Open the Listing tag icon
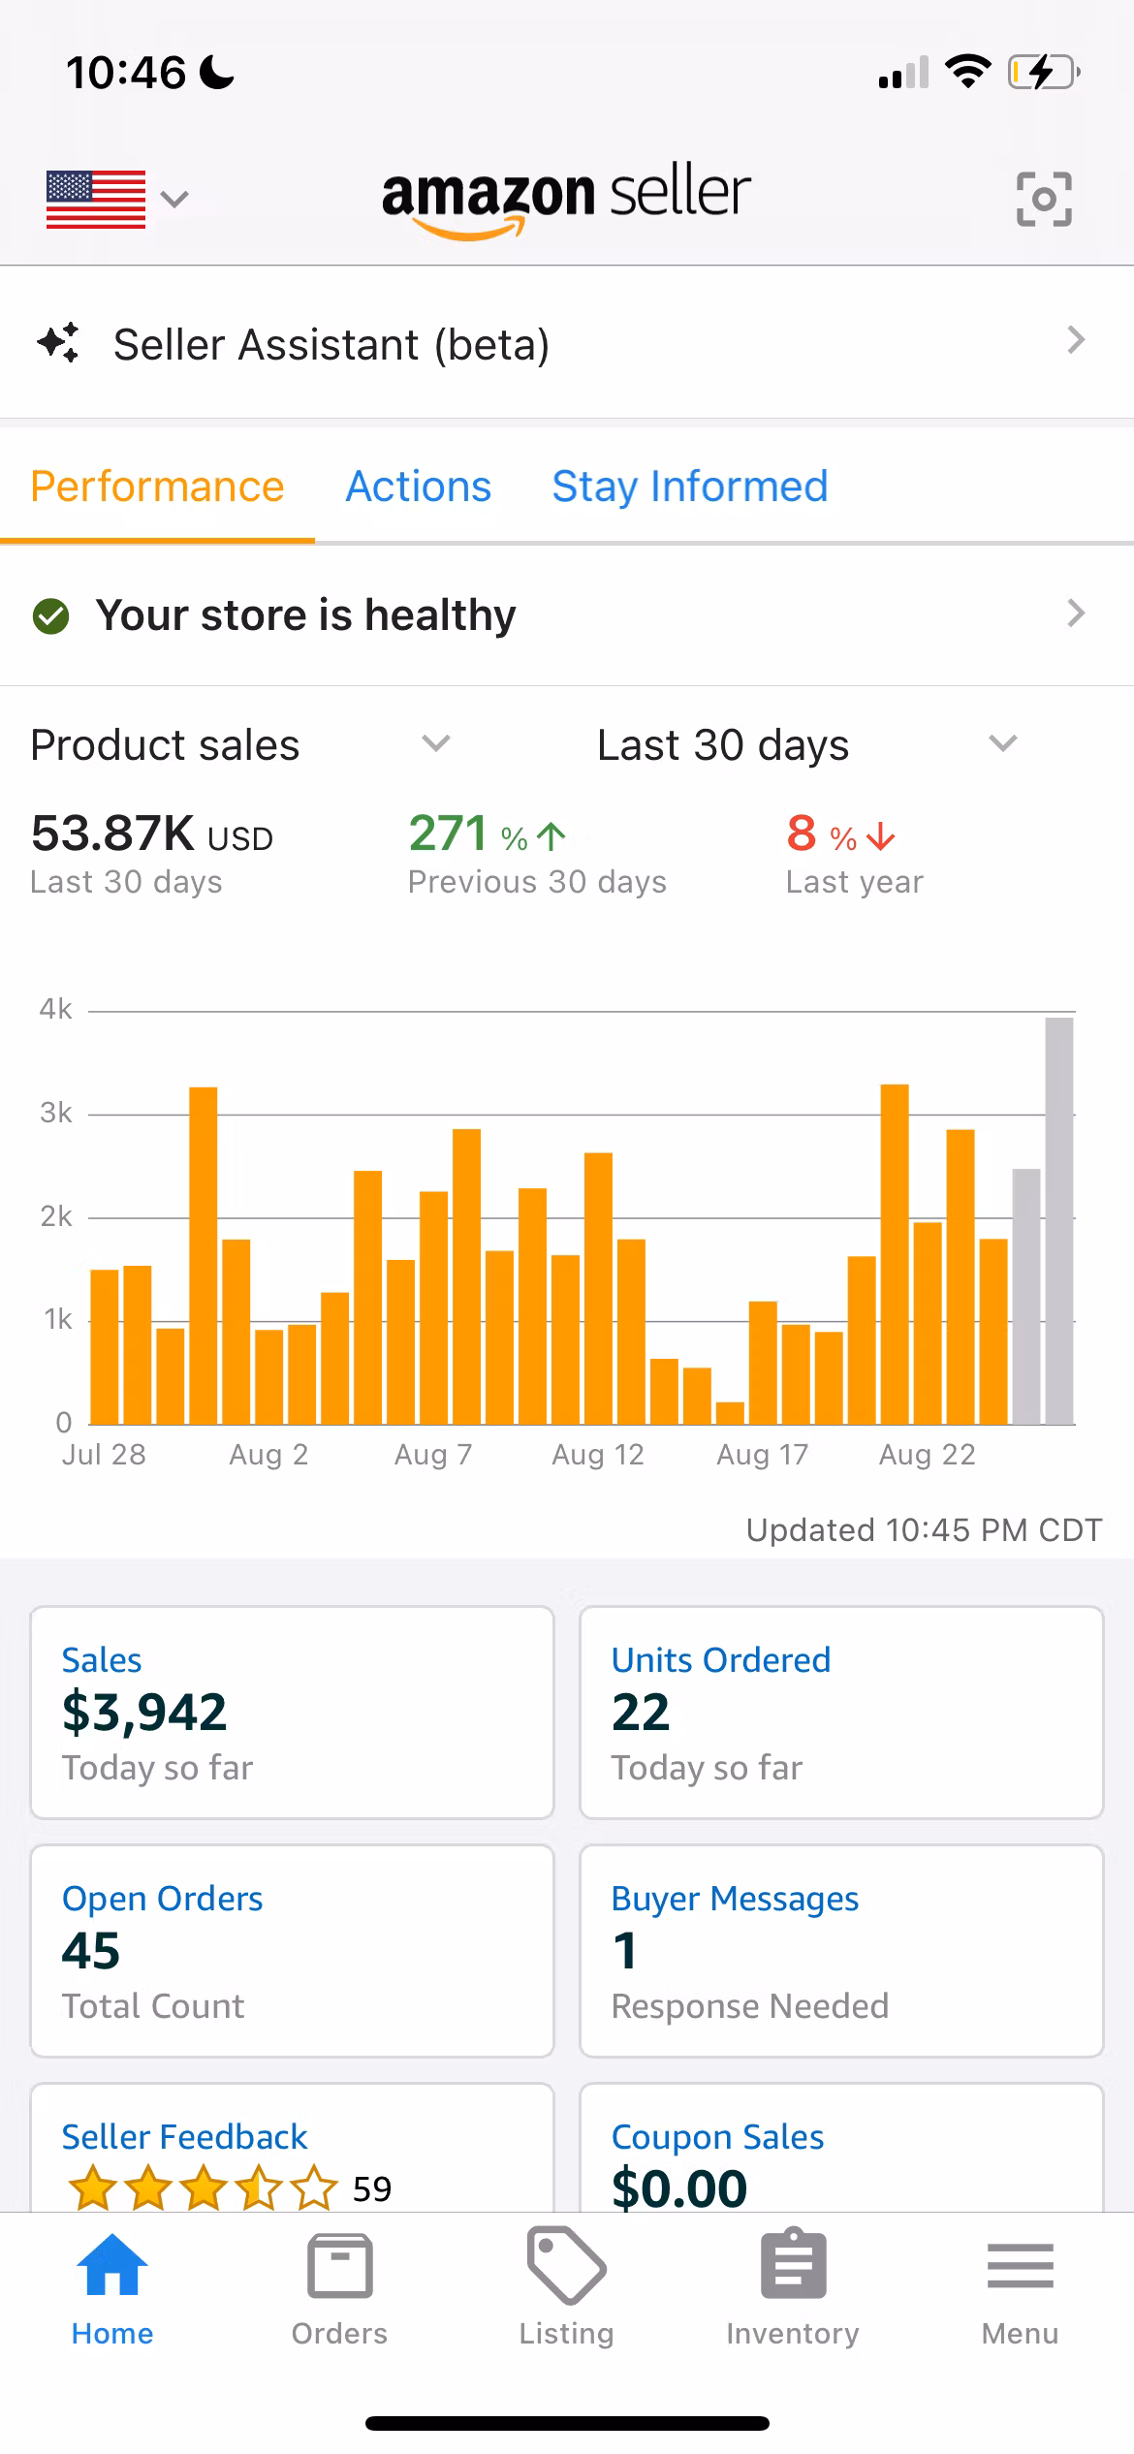Image resolution: width=1134 pixels, height=2454 pixels. click(566, 2266)
